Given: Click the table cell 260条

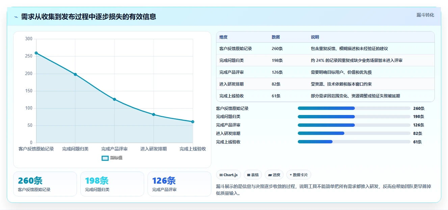Looking at the screenshot, I should (x=277, y=49).
